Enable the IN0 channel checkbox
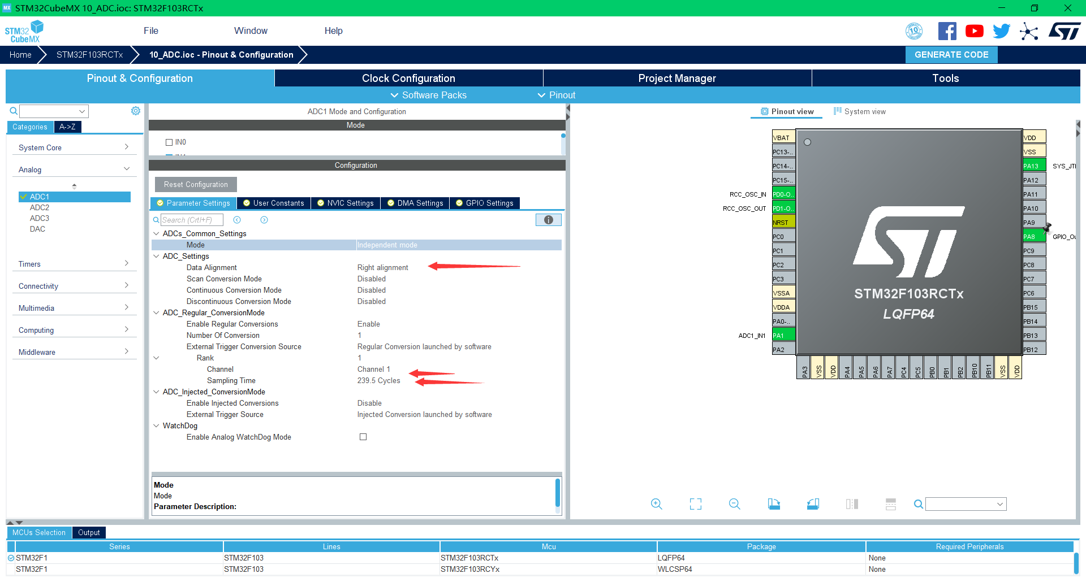1086x582 pixels. 169,142
